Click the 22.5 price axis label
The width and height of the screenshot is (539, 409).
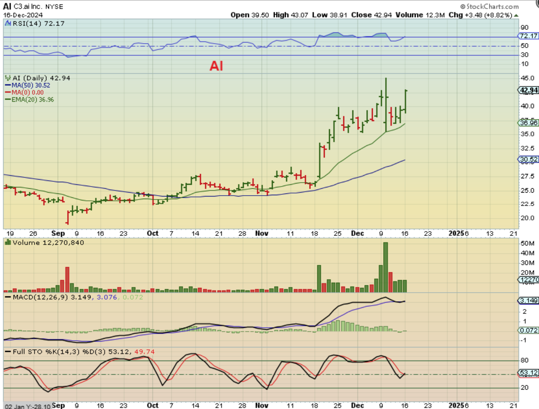coord(527,204)
